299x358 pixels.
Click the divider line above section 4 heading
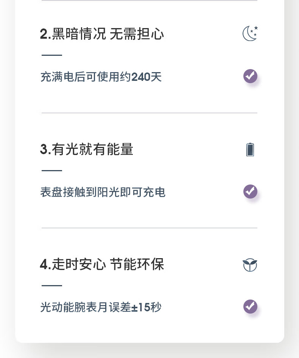pos(149,228)
